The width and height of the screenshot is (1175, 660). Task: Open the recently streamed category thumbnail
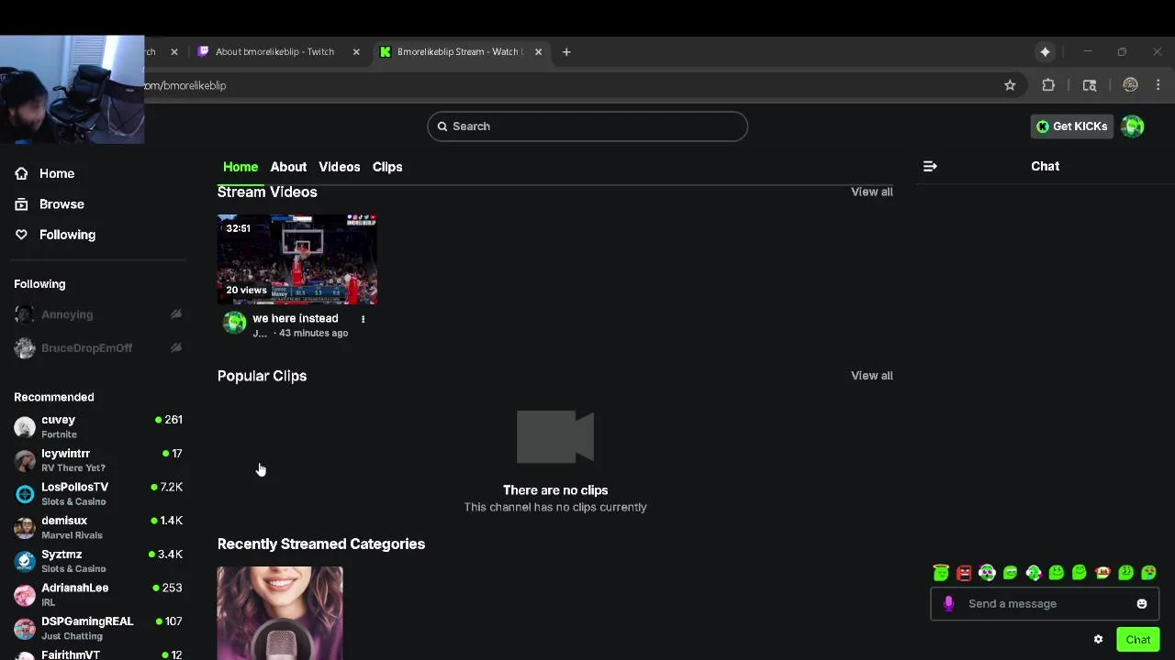(x=280, y=613)
